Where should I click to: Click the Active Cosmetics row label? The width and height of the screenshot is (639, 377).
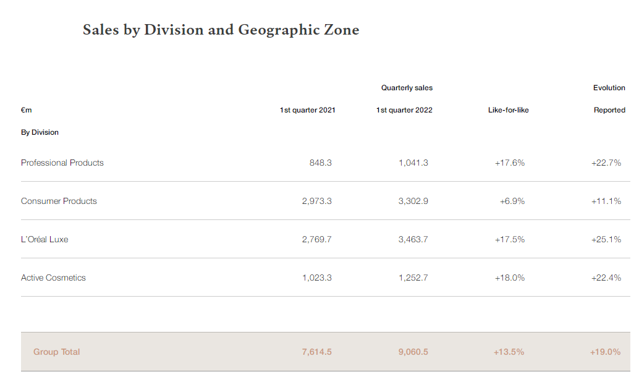53,277
